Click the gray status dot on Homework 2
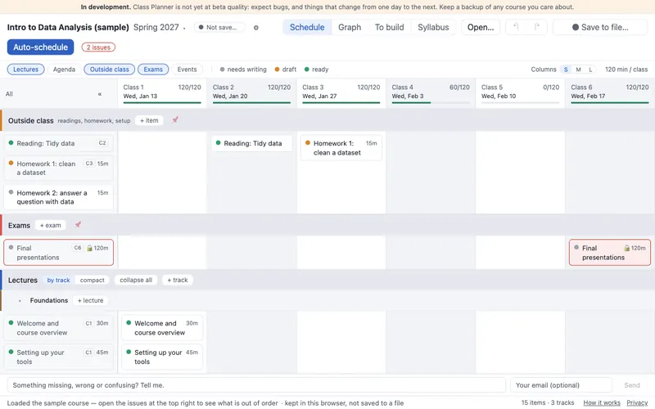The height and width of the screenshot is (409, 655). (x=11, y=192)
